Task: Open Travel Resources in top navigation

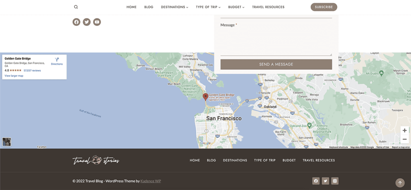Action: pos(268,7)
